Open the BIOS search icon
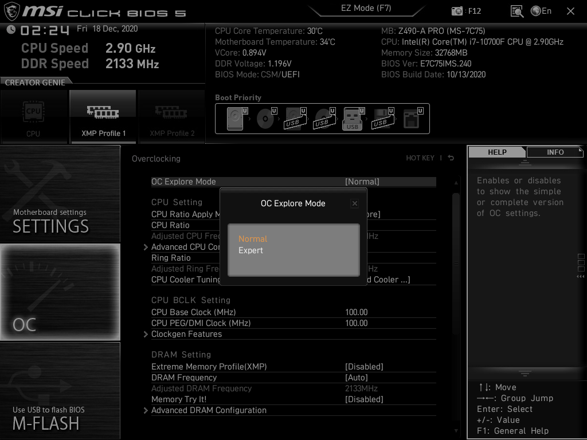Viewport: 587px width, 440px height. click(x=517, y=11)
